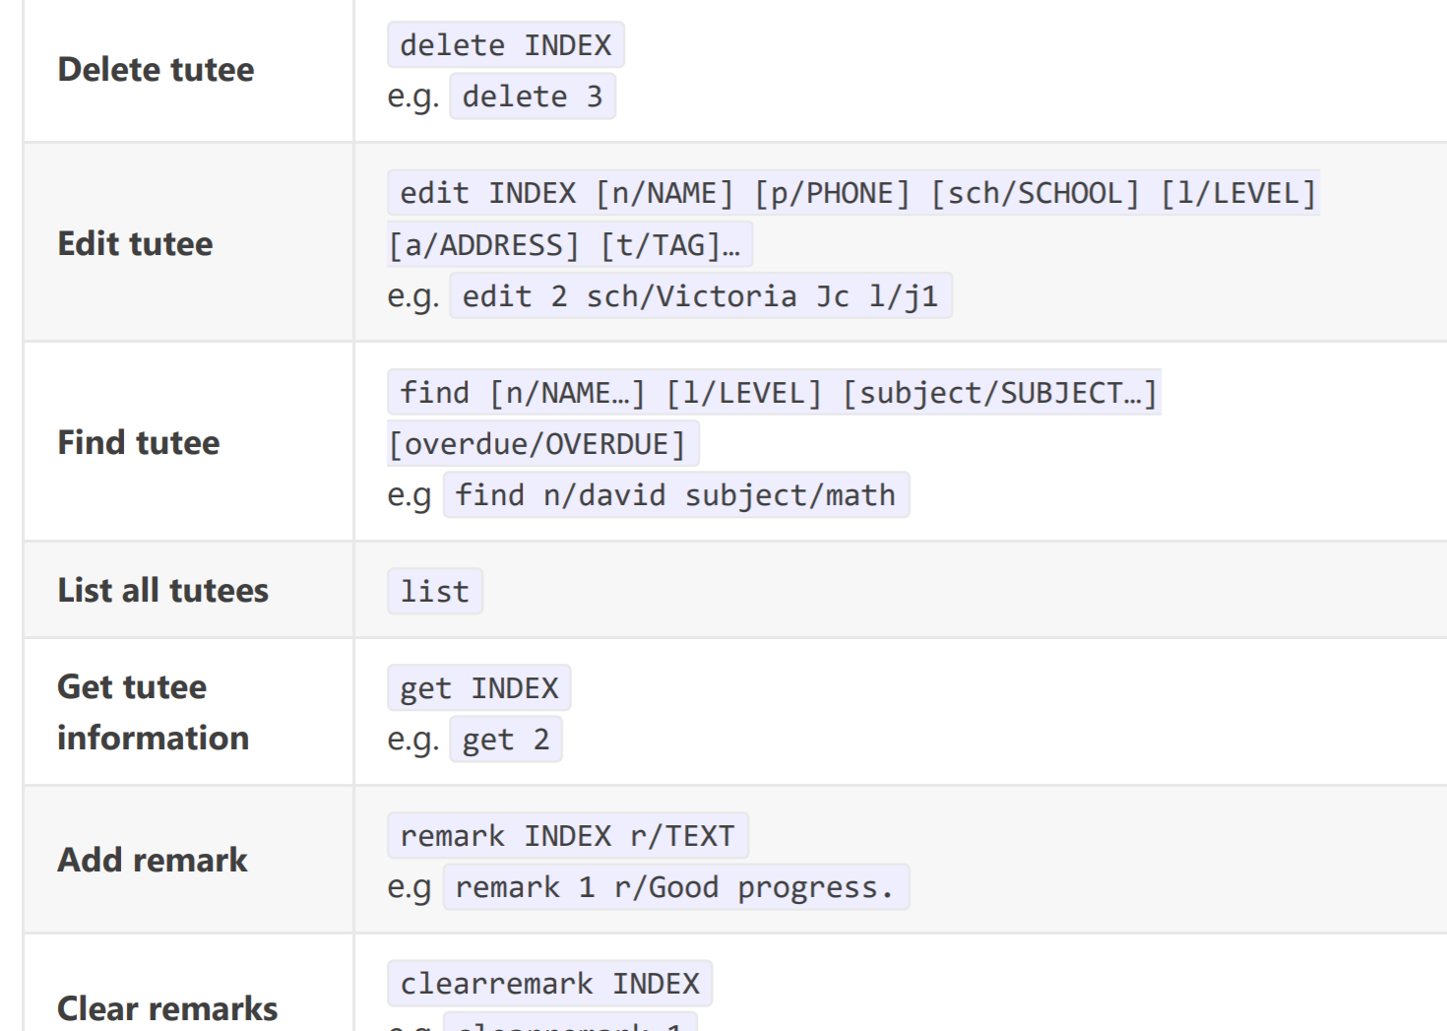This screenshot has width=1447, height=1031.
Task: Click the 'get INDEX' command code
Action: [479, 687]
